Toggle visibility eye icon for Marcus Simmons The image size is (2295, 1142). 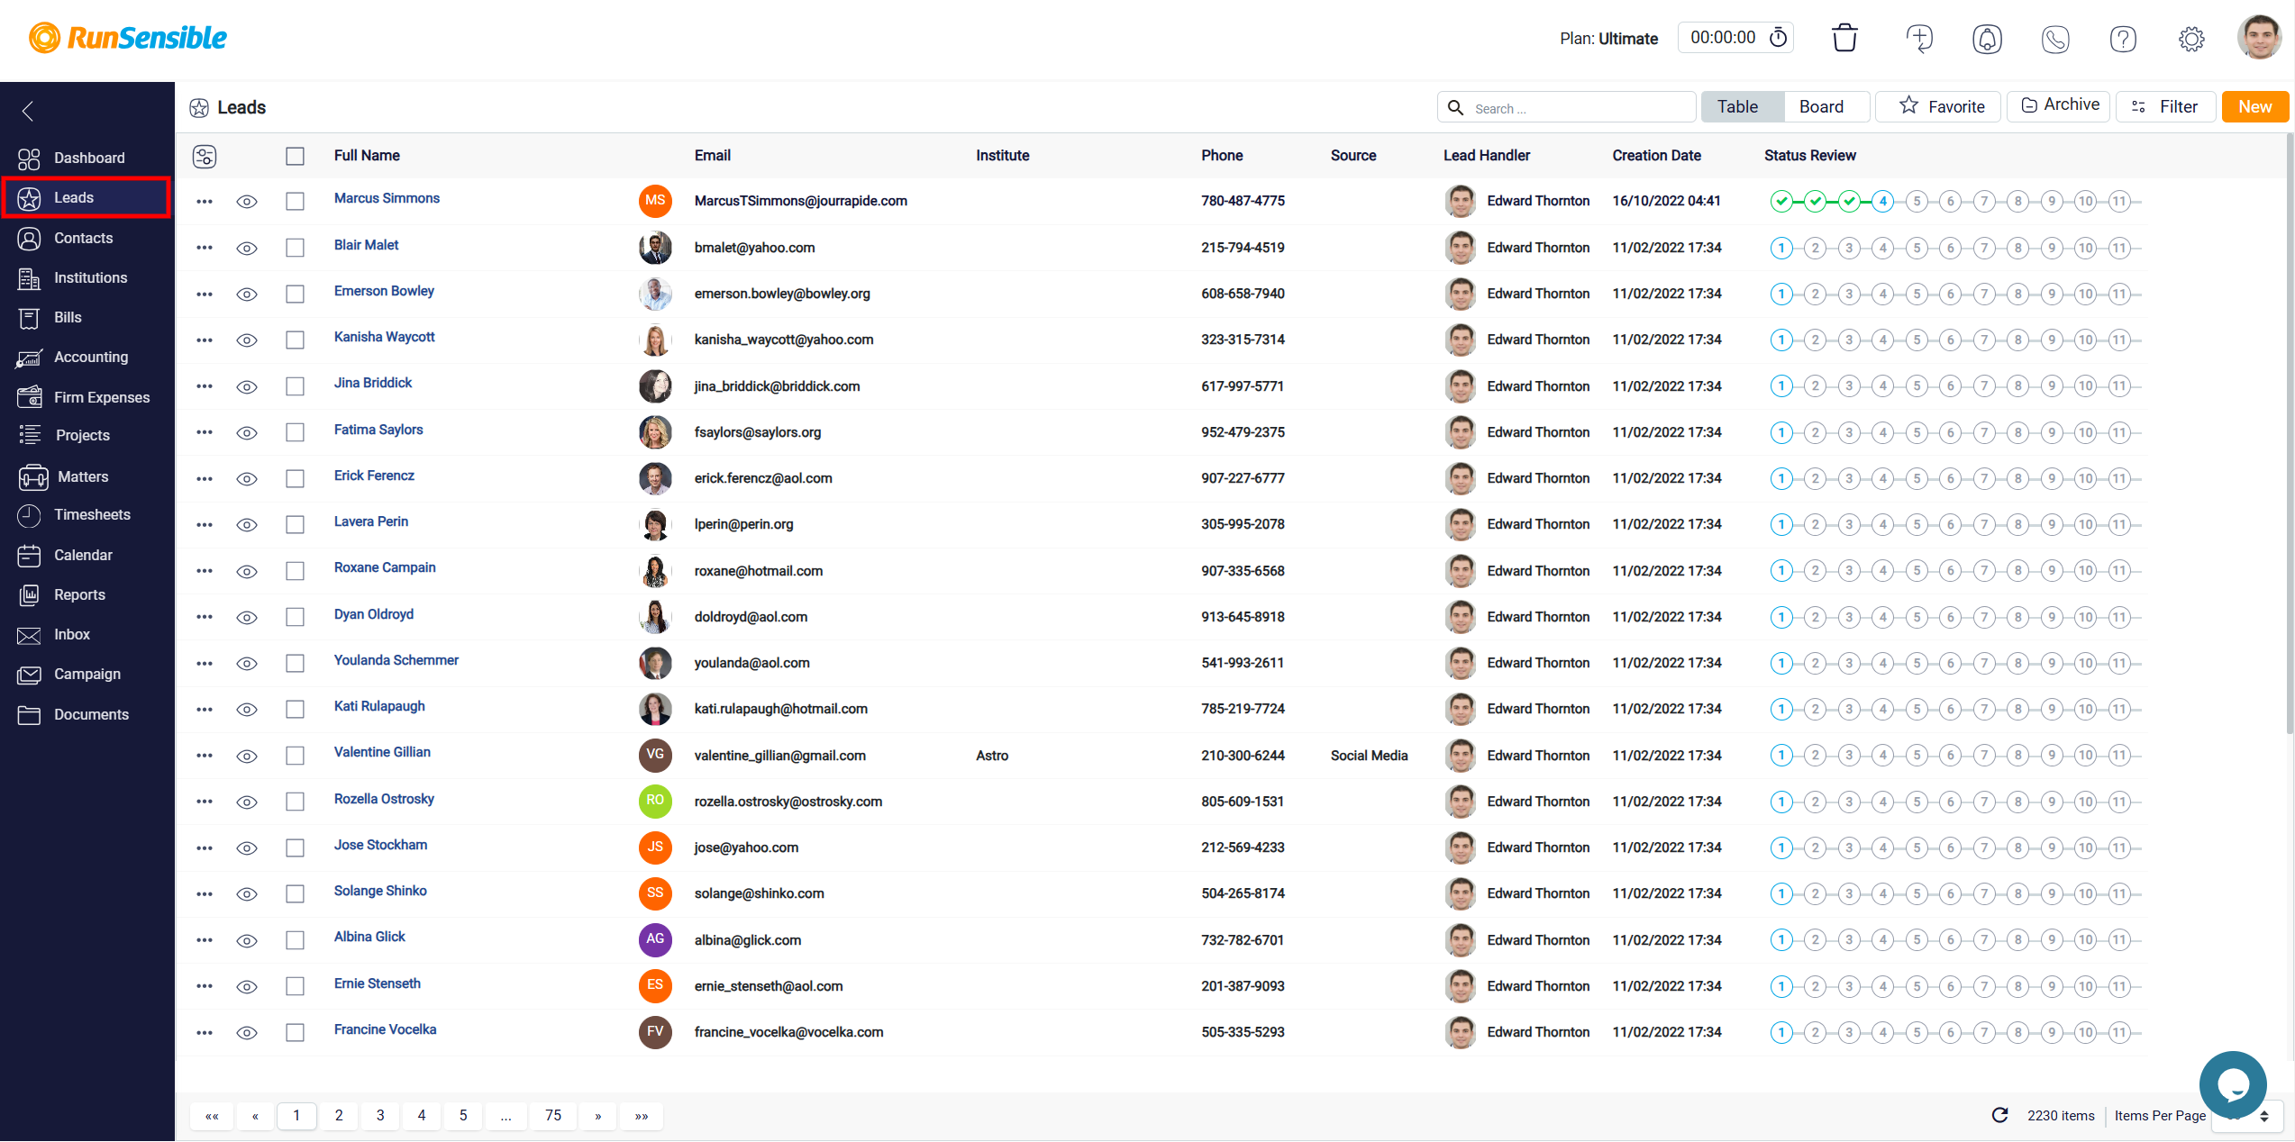[248, 202]
